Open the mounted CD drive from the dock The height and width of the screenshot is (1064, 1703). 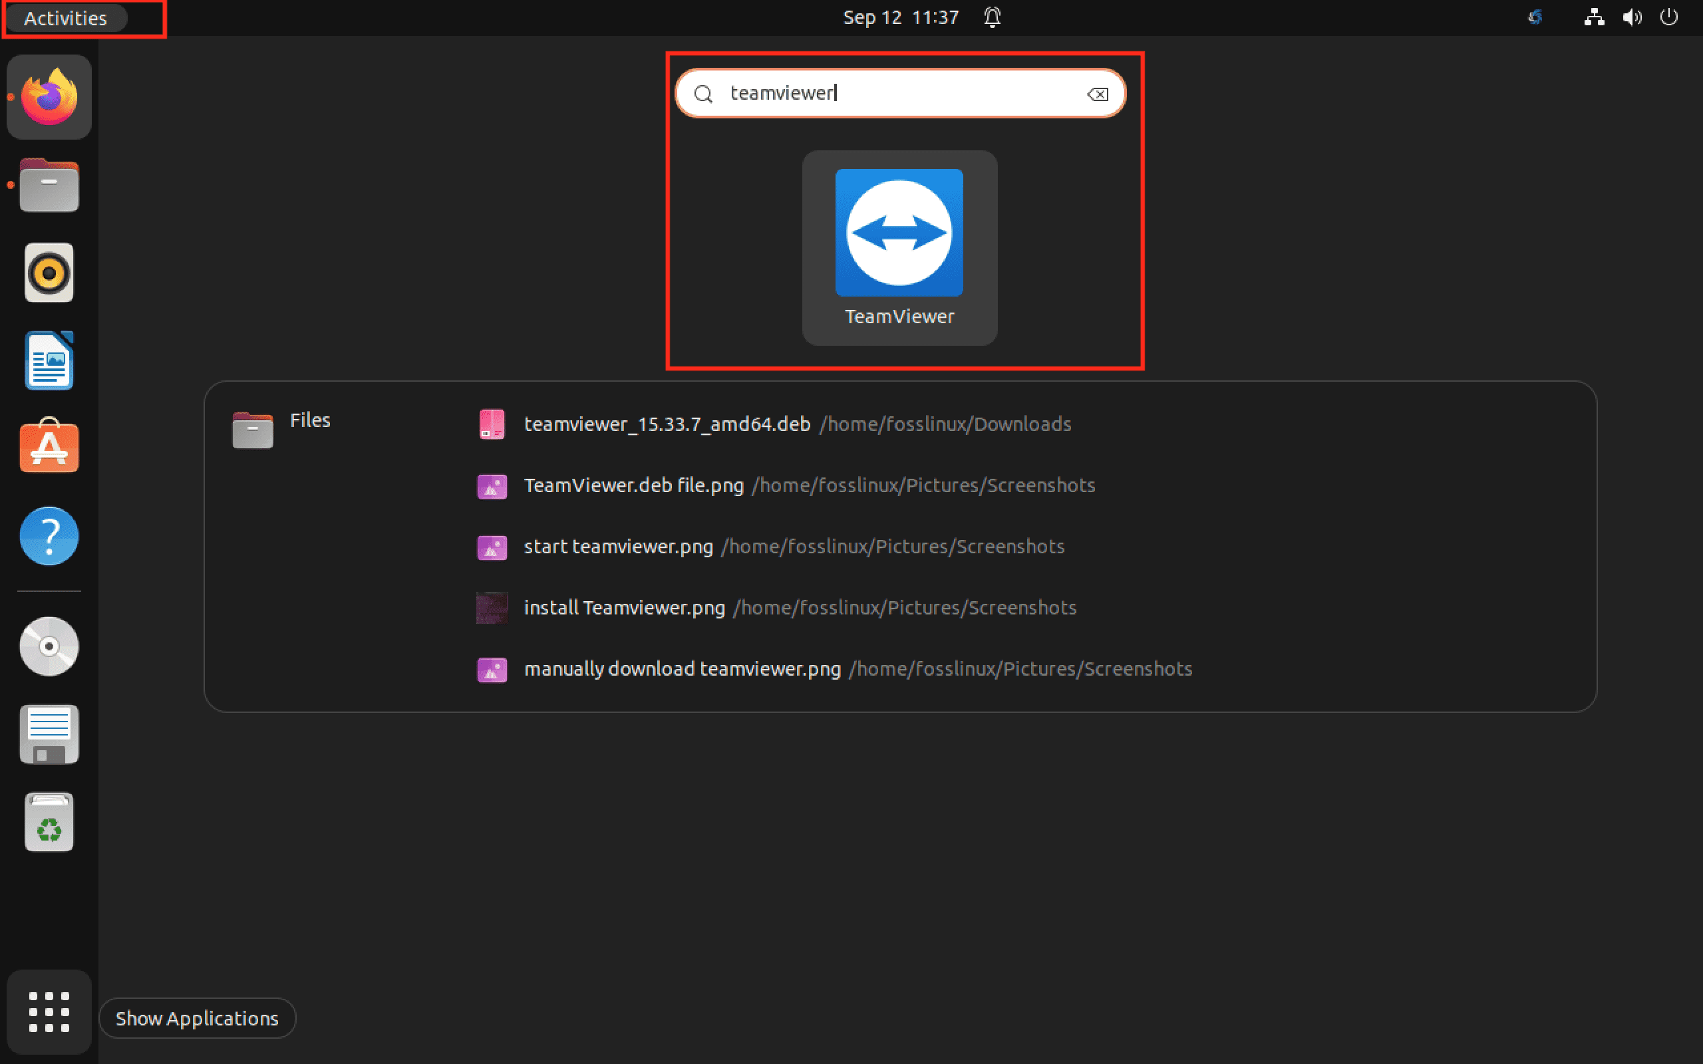pyautogui.click(x=48, y=646)
